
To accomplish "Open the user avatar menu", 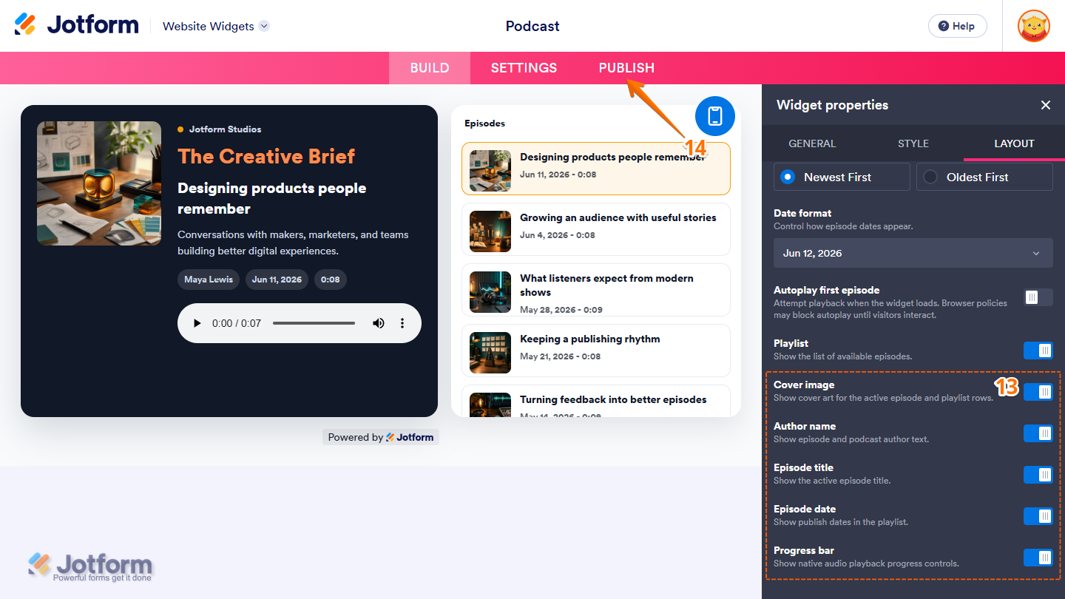I will (1033, 26).
